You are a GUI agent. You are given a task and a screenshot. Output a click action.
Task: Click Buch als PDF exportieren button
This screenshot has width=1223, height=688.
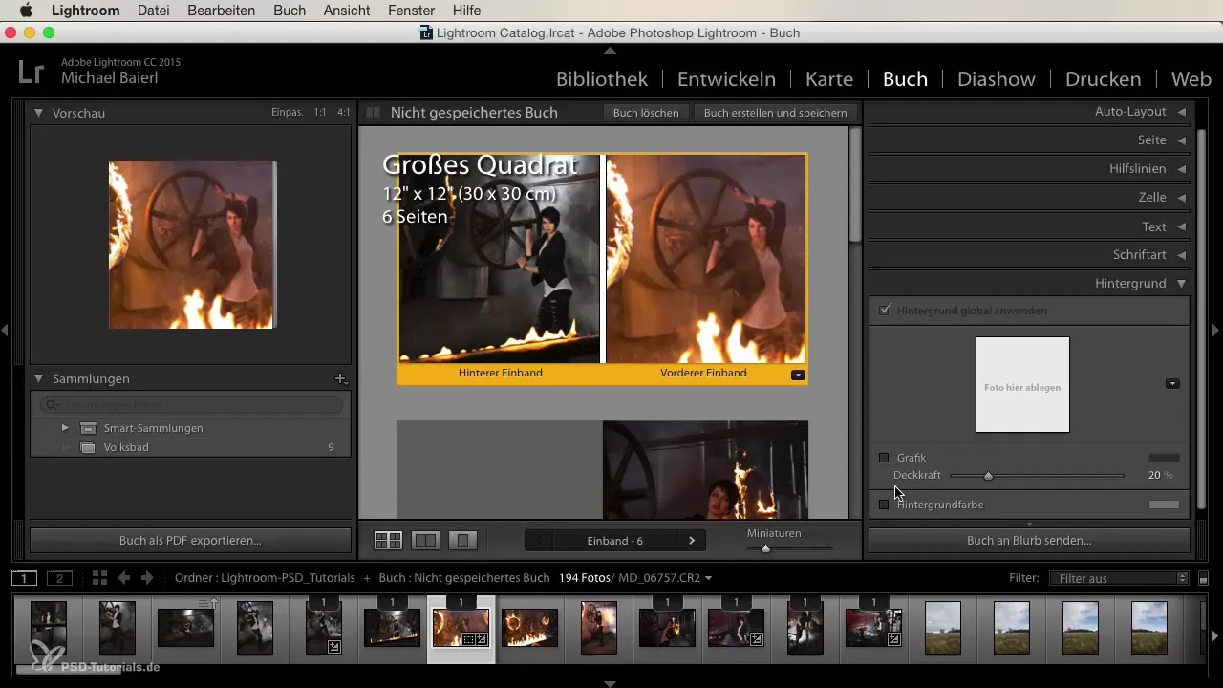(190, 540)
